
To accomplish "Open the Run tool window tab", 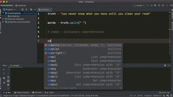I will (x=7, y=92).
